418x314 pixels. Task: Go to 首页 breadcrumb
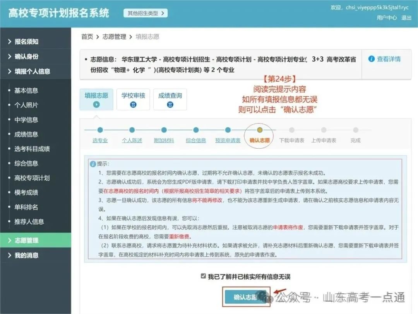click(87, 36)
